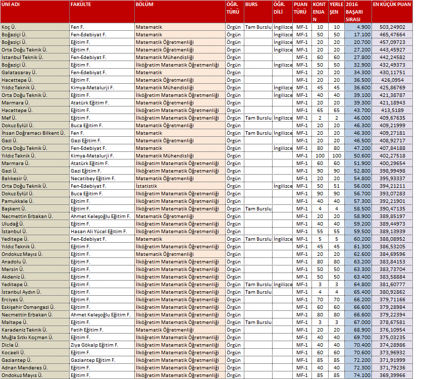
Task: Click the KONTENJAN header cell
Action: [320, 12]
